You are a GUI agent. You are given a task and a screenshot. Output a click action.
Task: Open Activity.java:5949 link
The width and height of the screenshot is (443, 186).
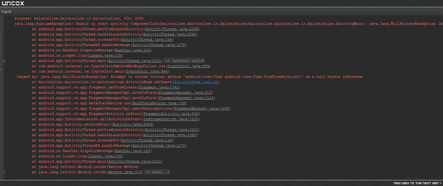pos(133,124)
